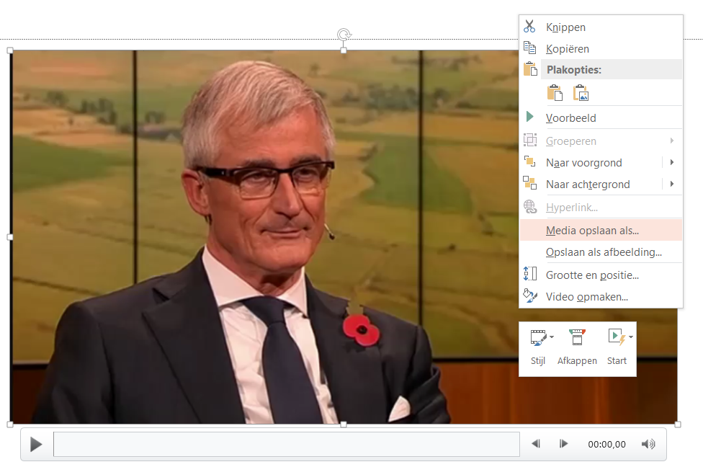Select Voorbeeld to preview the video
The image size is (703, 467).
[x=601, y=118]
